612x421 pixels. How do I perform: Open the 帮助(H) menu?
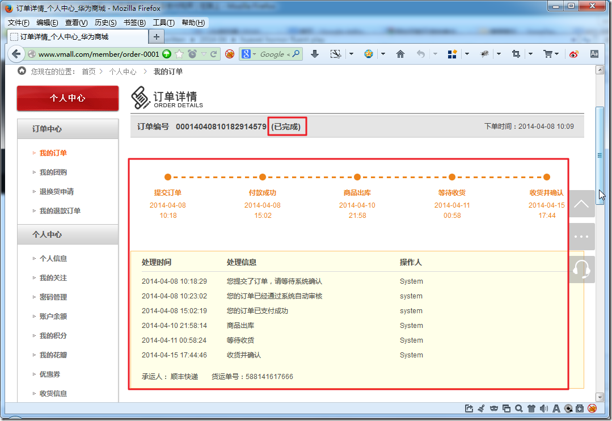coord(193,23)
